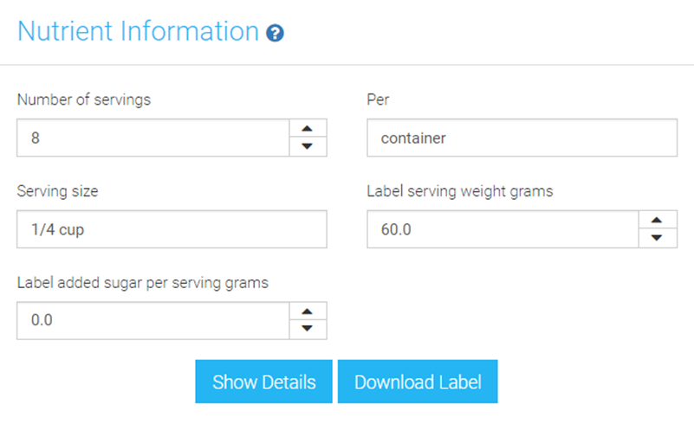This screenshot has height=430, width=694.
Task: Click the Label serving weight grams field
Action: [503, 228]
